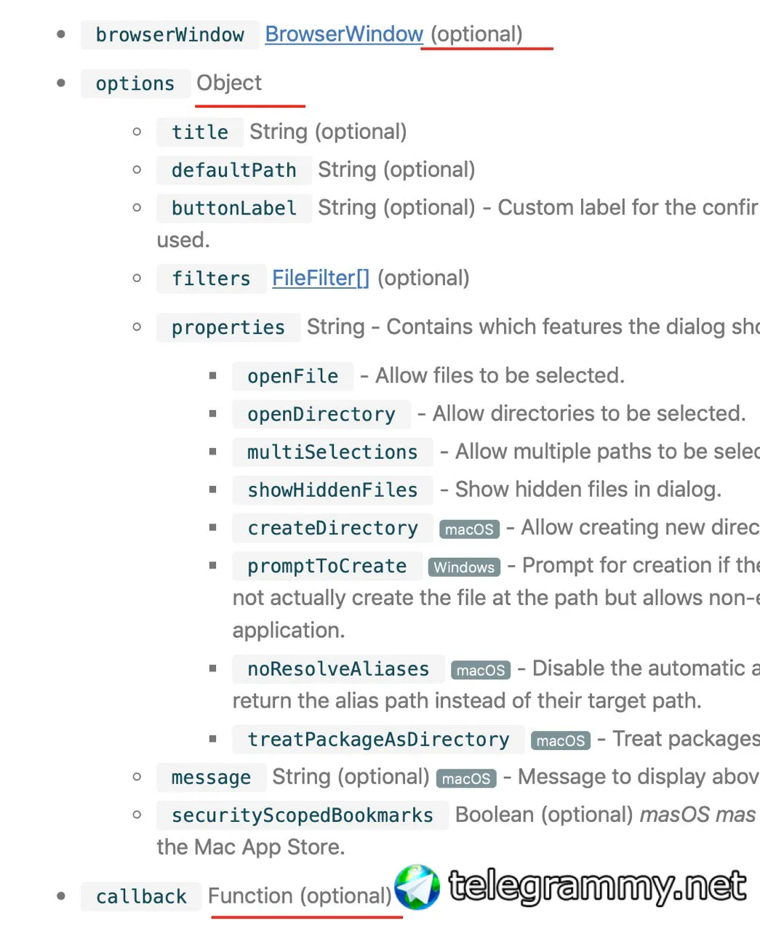This screenshot has height=931, width=760.
Task: Click the properties code label
Action: coord(228,327)
